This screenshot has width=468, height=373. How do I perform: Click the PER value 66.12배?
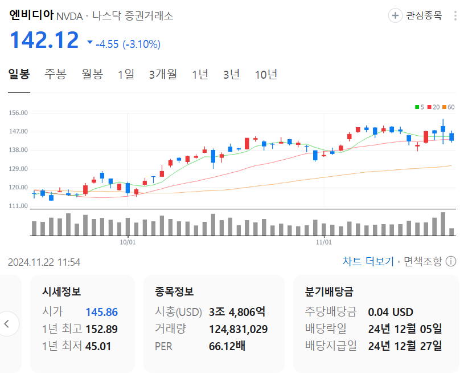click(227, 346)
